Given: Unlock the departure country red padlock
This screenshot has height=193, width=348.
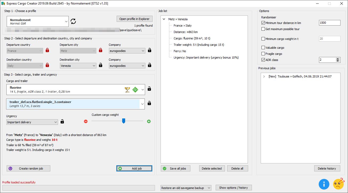Looking at the screenshot, I should pyautogui.click(x=47, y=50).
